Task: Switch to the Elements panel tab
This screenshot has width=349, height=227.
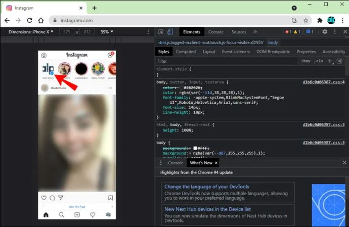Action: click(x=192, y=32)
